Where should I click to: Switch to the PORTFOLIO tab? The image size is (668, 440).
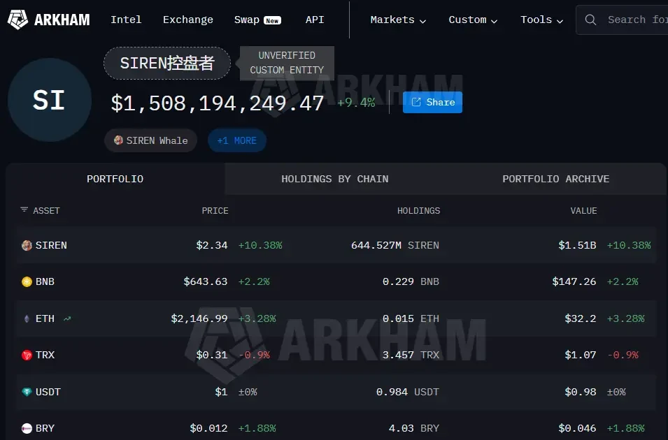pyautogui.click(x=115, y=179)
